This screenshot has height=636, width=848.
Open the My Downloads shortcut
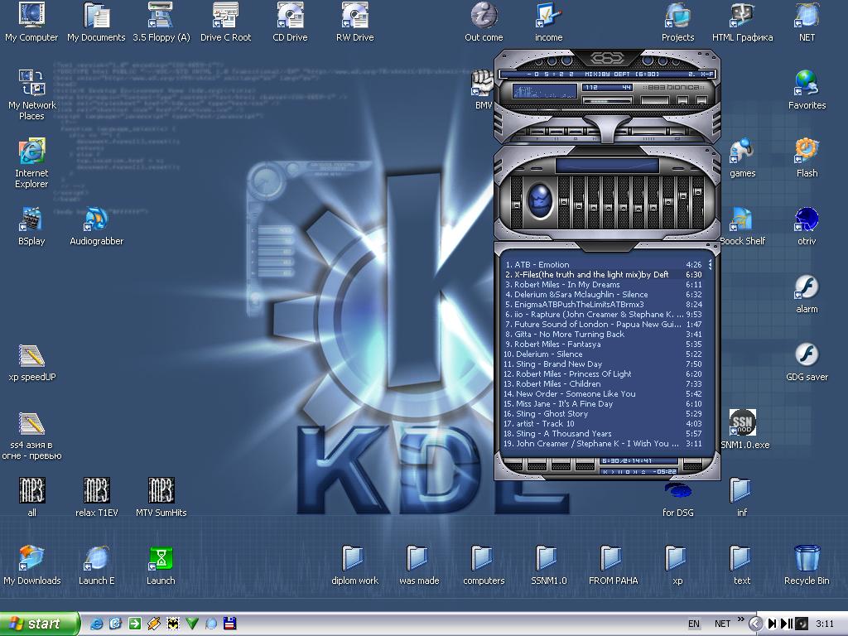click(32, 566)
